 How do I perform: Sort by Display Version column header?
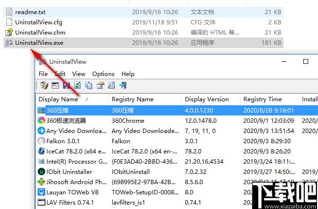pyautogui.click(x=206, y=99)
